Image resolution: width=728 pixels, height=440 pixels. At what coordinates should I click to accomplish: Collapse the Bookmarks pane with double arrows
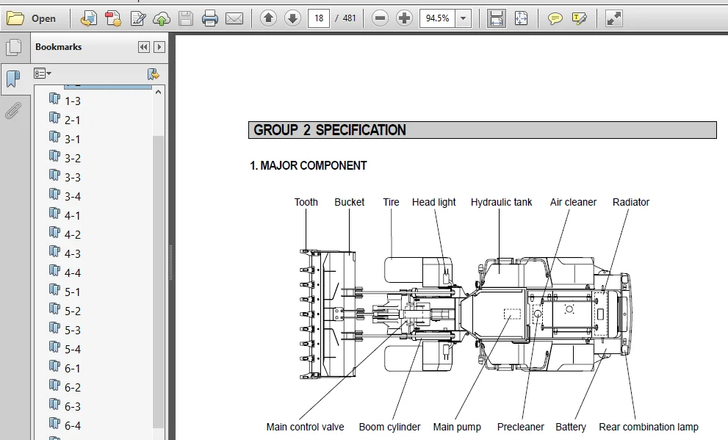click(x=144, y=47)
